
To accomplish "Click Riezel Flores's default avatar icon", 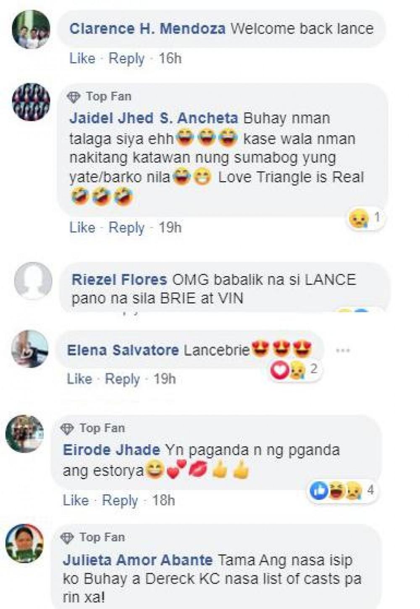I will 33,281.
